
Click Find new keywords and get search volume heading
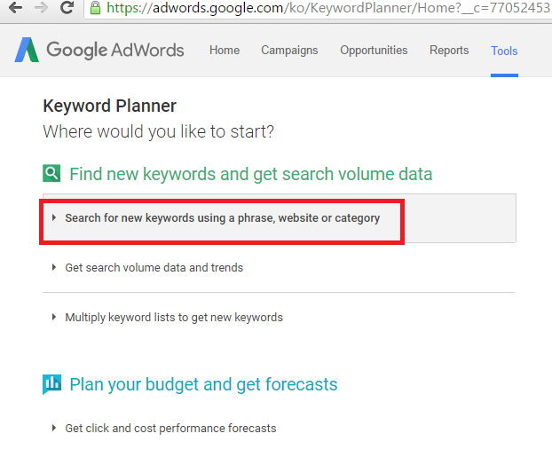[x=250, y=174]
